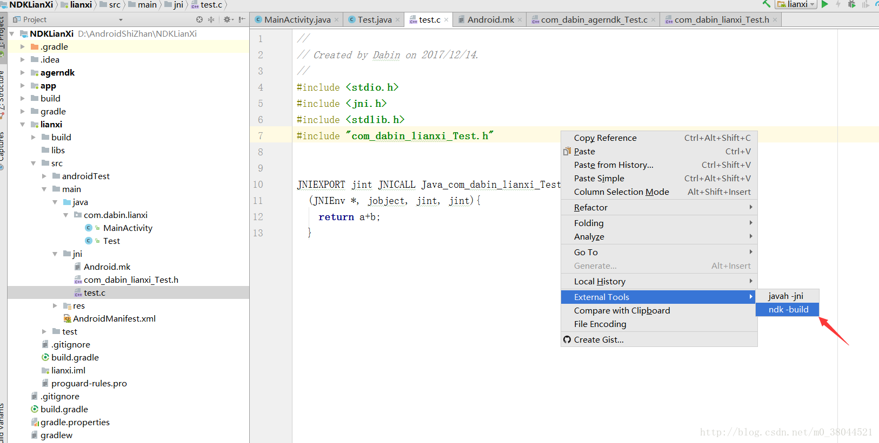879x443 pixels.
Task: Choose Paste from History menu item
Action: 659,165
